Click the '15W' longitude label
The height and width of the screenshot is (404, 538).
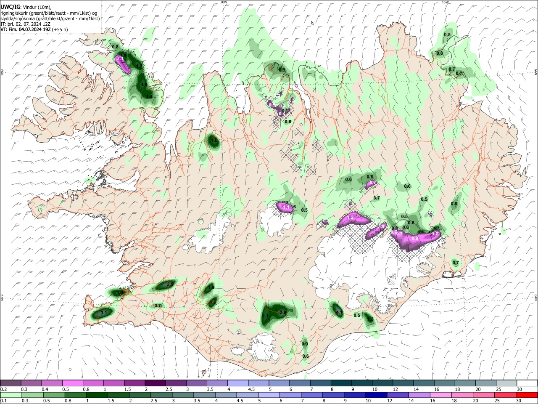pos(445,2)
